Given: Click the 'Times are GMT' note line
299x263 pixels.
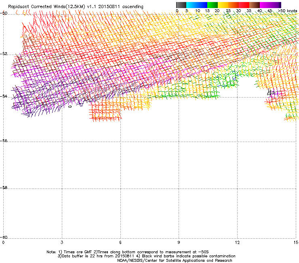Looking at the screenshot, I should (128, 252).
